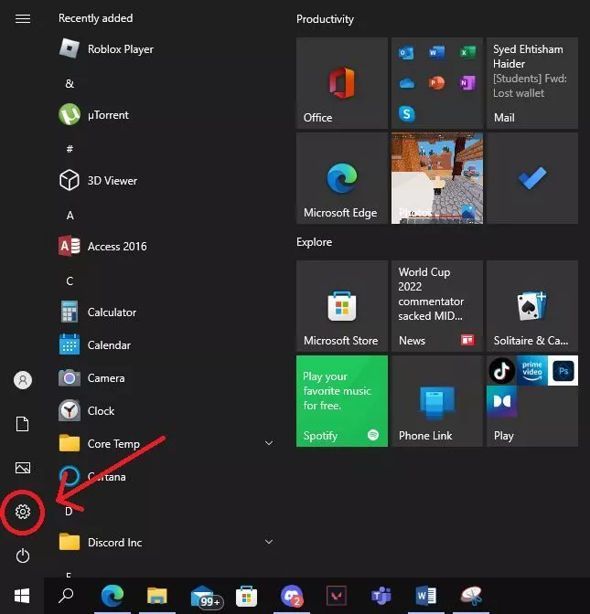The image size is (590, 614).
Task: Click the Windows Start button in taskbar
Action: click(x=23, y=596)
